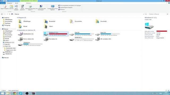Select the Data (D:) drive
Image resolution: width=170 pixels, height=95 pixels.
(x=82, y=34)
